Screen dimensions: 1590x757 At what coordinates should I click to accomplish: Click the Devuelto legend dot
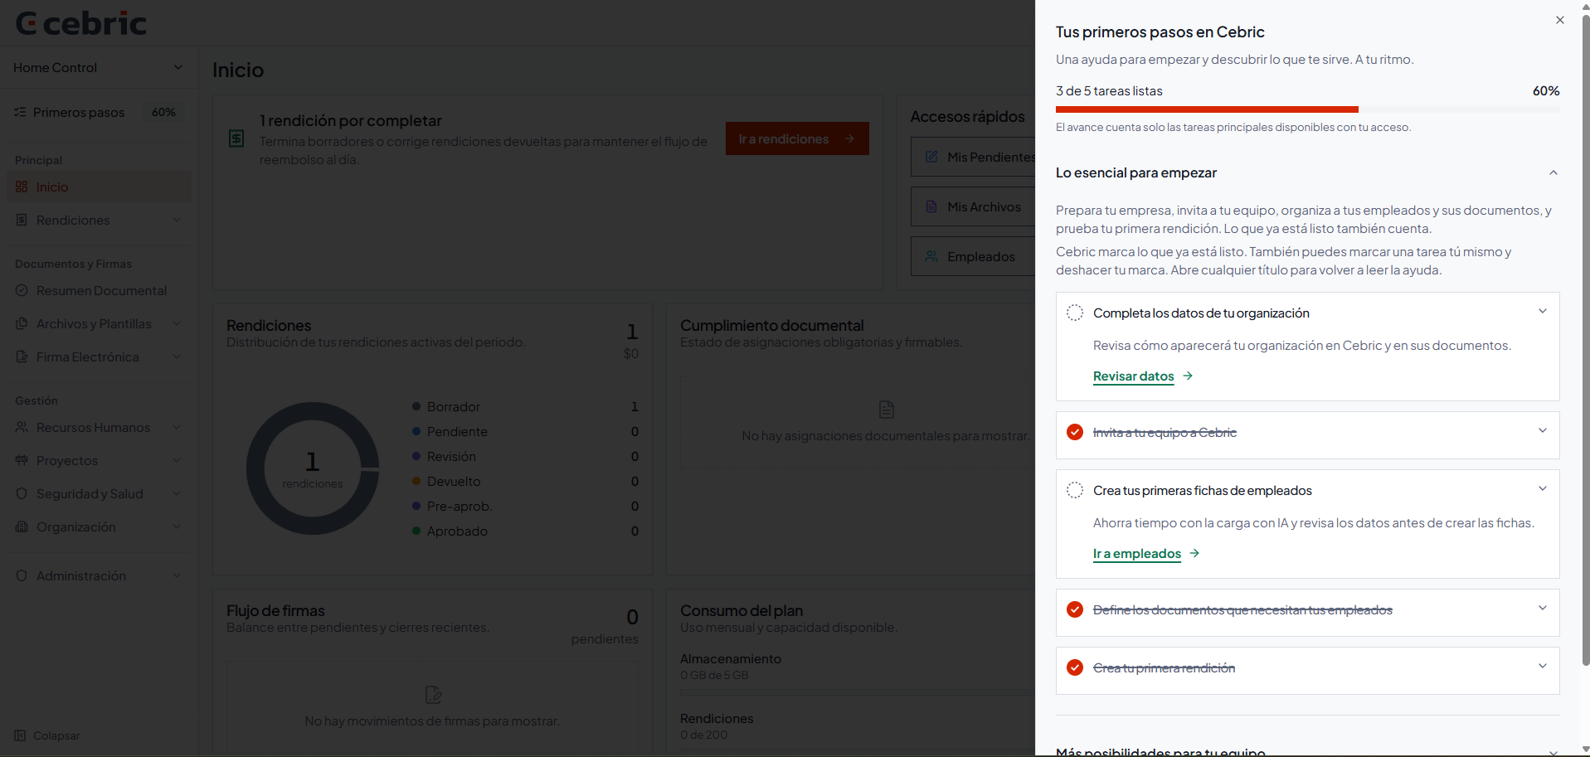(x=416, y=481)
